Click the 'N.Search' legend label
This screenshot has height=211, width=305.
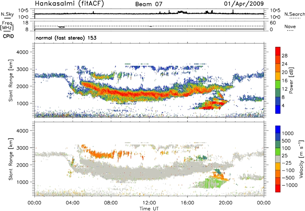295,14
